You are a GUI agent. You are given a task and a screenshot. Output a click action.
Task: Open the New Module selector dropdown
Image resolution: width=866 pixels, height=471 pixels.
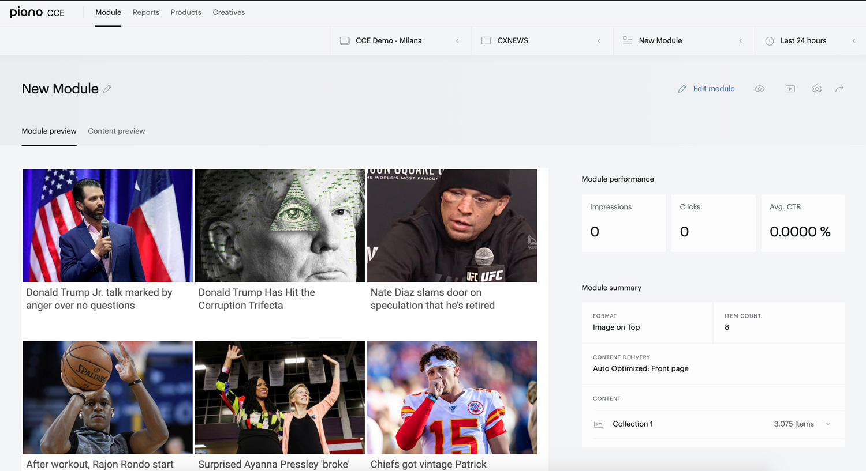684,41
